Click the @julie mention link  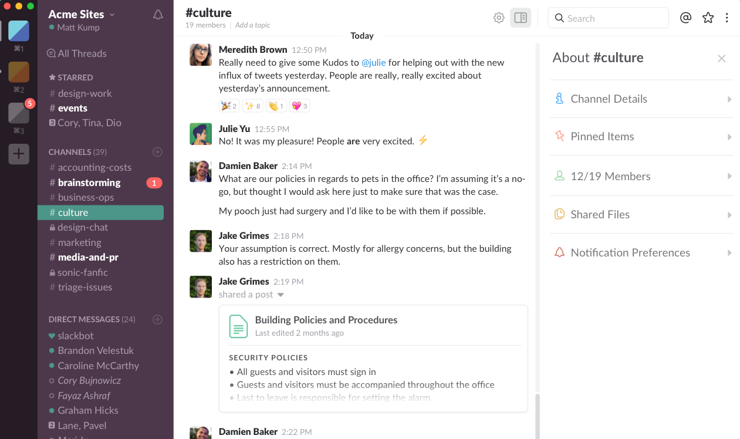point(373,62)
